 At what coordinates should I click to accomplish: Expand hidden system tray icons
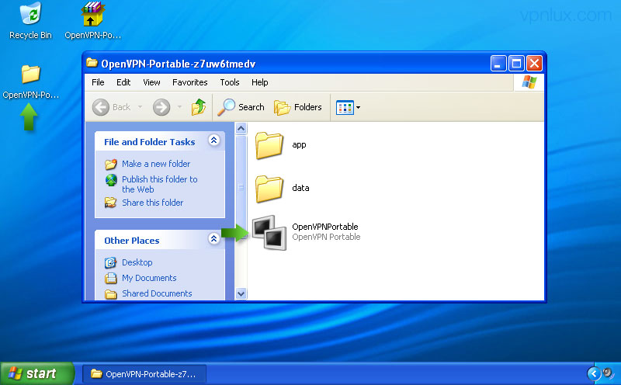point(594,373)
